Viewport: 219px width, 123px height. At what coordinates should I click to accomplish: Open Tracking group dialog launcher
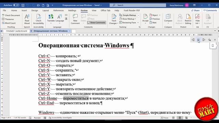click(x=139, y=27)
